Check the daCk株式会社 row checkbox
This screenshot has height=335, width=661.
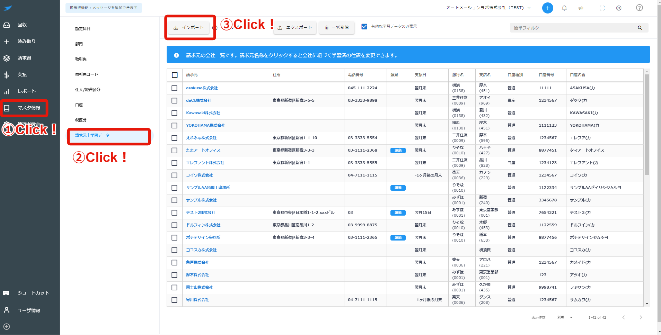point(174,101)
